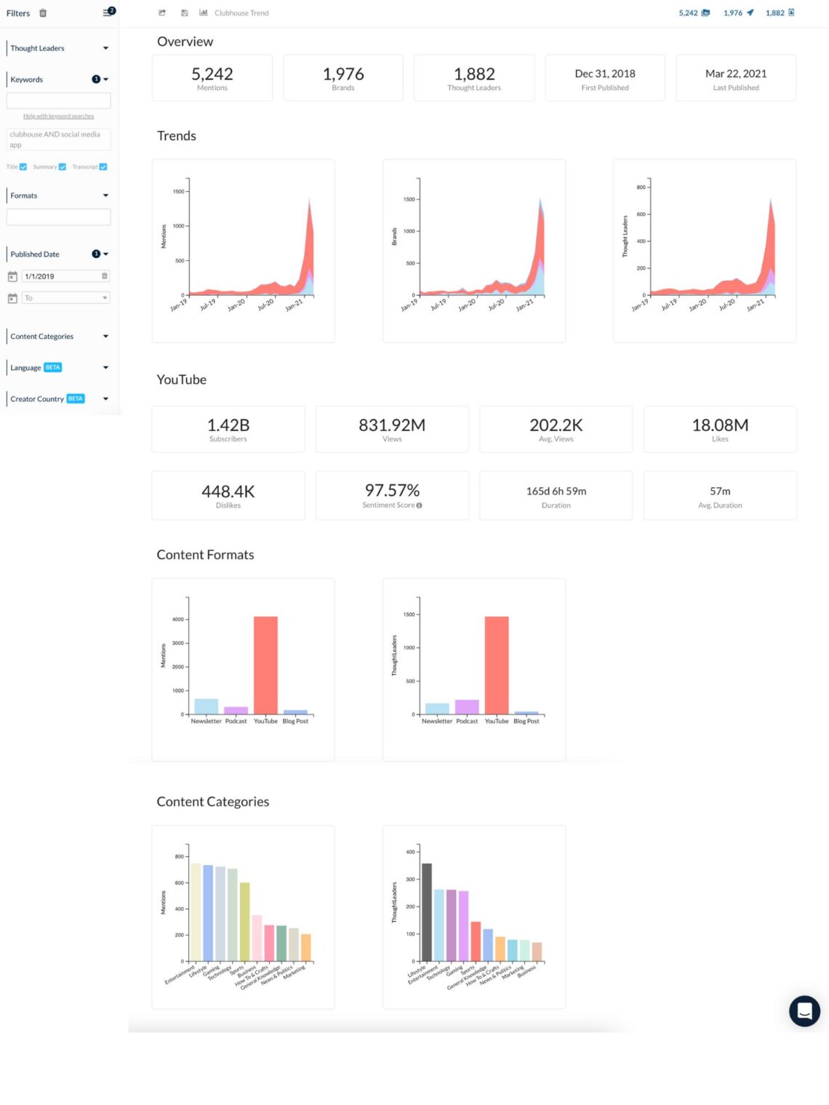Image resolution: width=829 pixels, height=1105 pixels.
Task: Click the rocket icon beside 1,976 brands
Action: click(750, 12)
